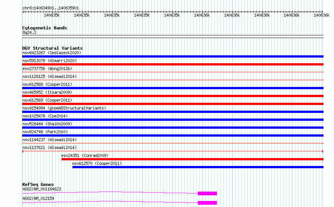Click the thin red line for nsv1144237
This screenshot has height=207, width=334.
pos(173,143)
